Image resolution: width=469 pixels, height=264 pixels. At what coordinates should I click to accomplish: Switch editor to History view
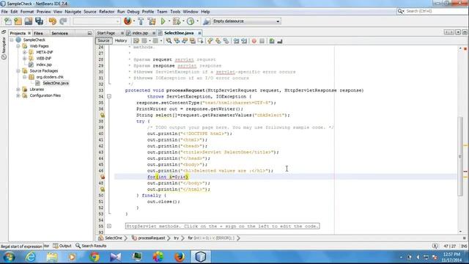coord(121,41)
